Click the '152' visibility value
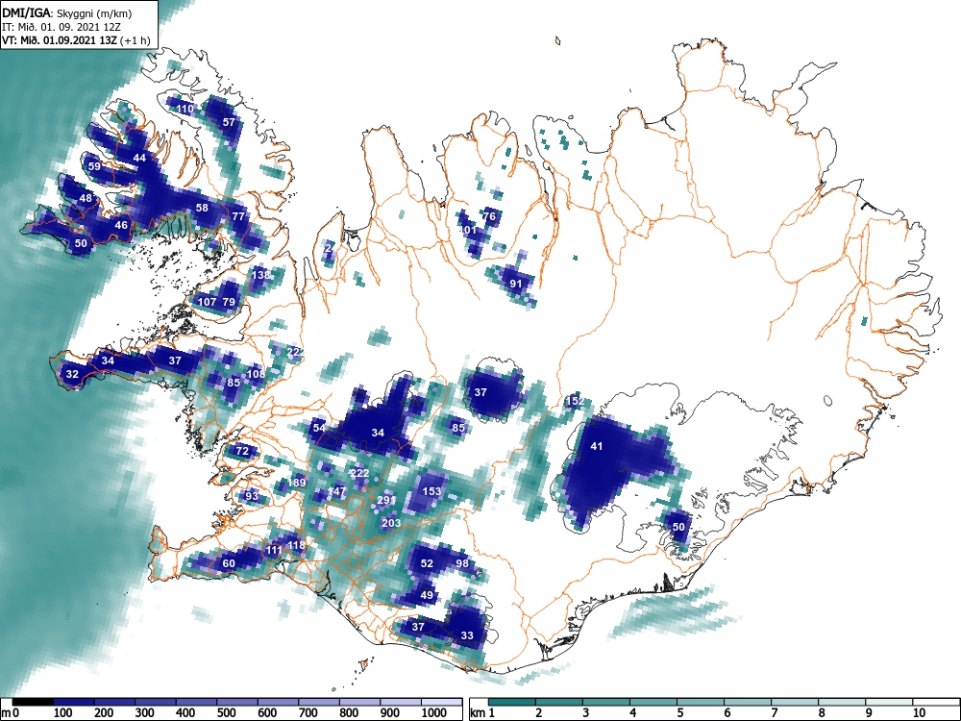The image size is (961, 721). coord(575,401)
